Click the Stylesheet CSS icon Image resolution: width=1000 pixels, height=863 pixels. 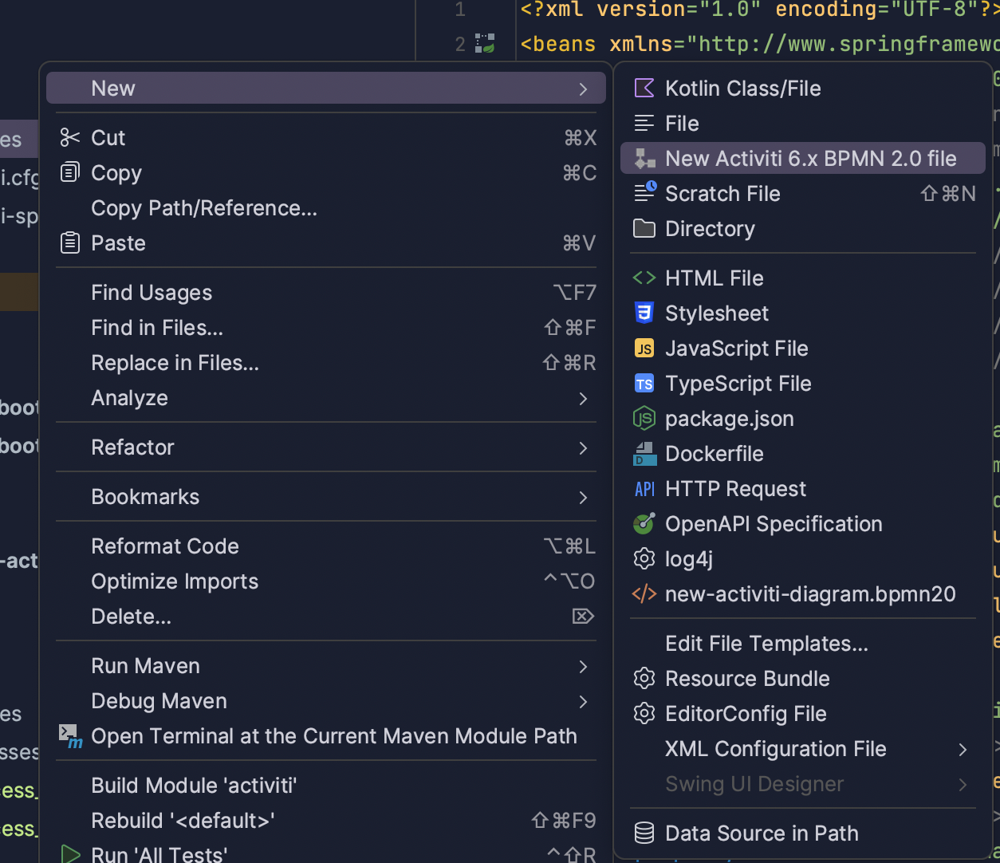click(644, 313)
